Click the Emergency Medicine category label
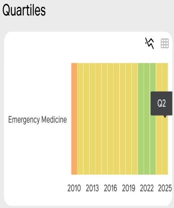The height and width of the screenshot is (208, 174). pos(37,120)
